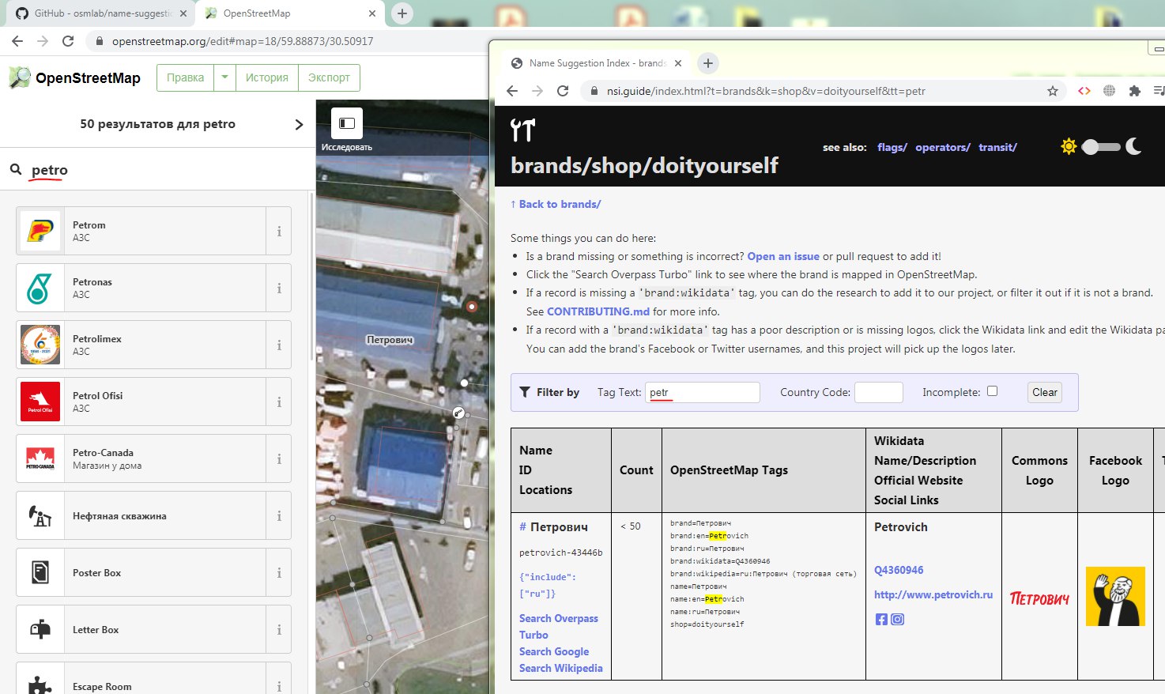Click the Search Google link
Screen dimensions: 1165x694
coord(554,651)
